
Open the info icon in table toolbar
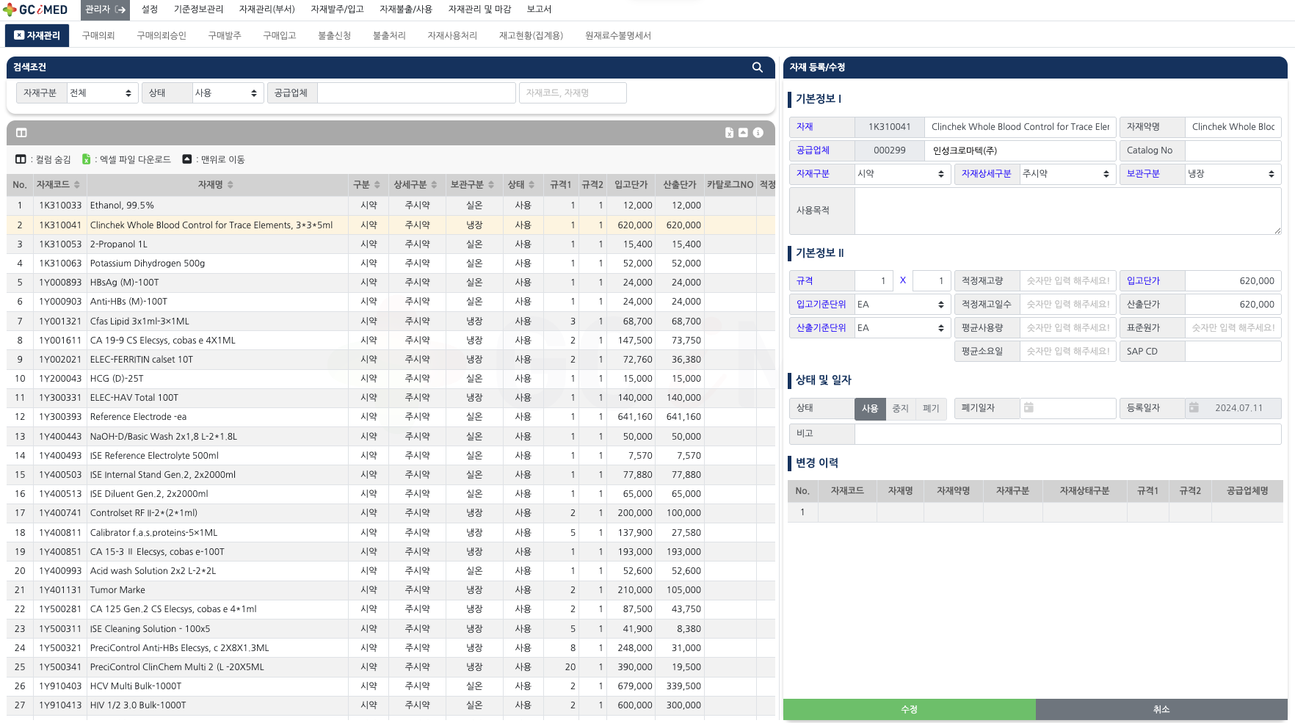[758, 133]
